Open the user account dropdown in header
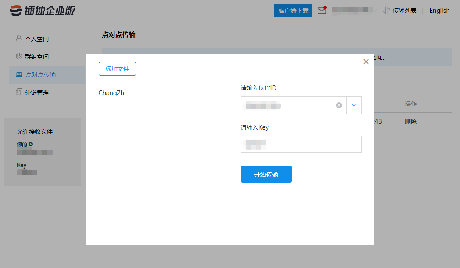 pos(354,11)
